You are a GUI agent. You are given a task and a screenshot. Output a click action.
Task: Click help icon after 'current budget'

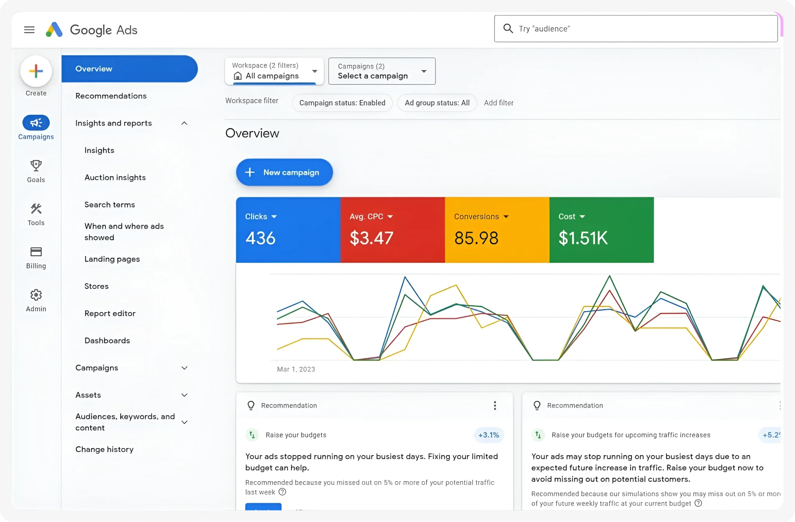[x=698, y=503]
